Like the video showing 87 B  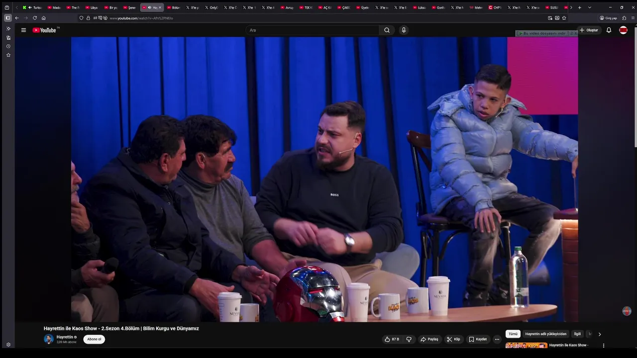tap(392, 339)
